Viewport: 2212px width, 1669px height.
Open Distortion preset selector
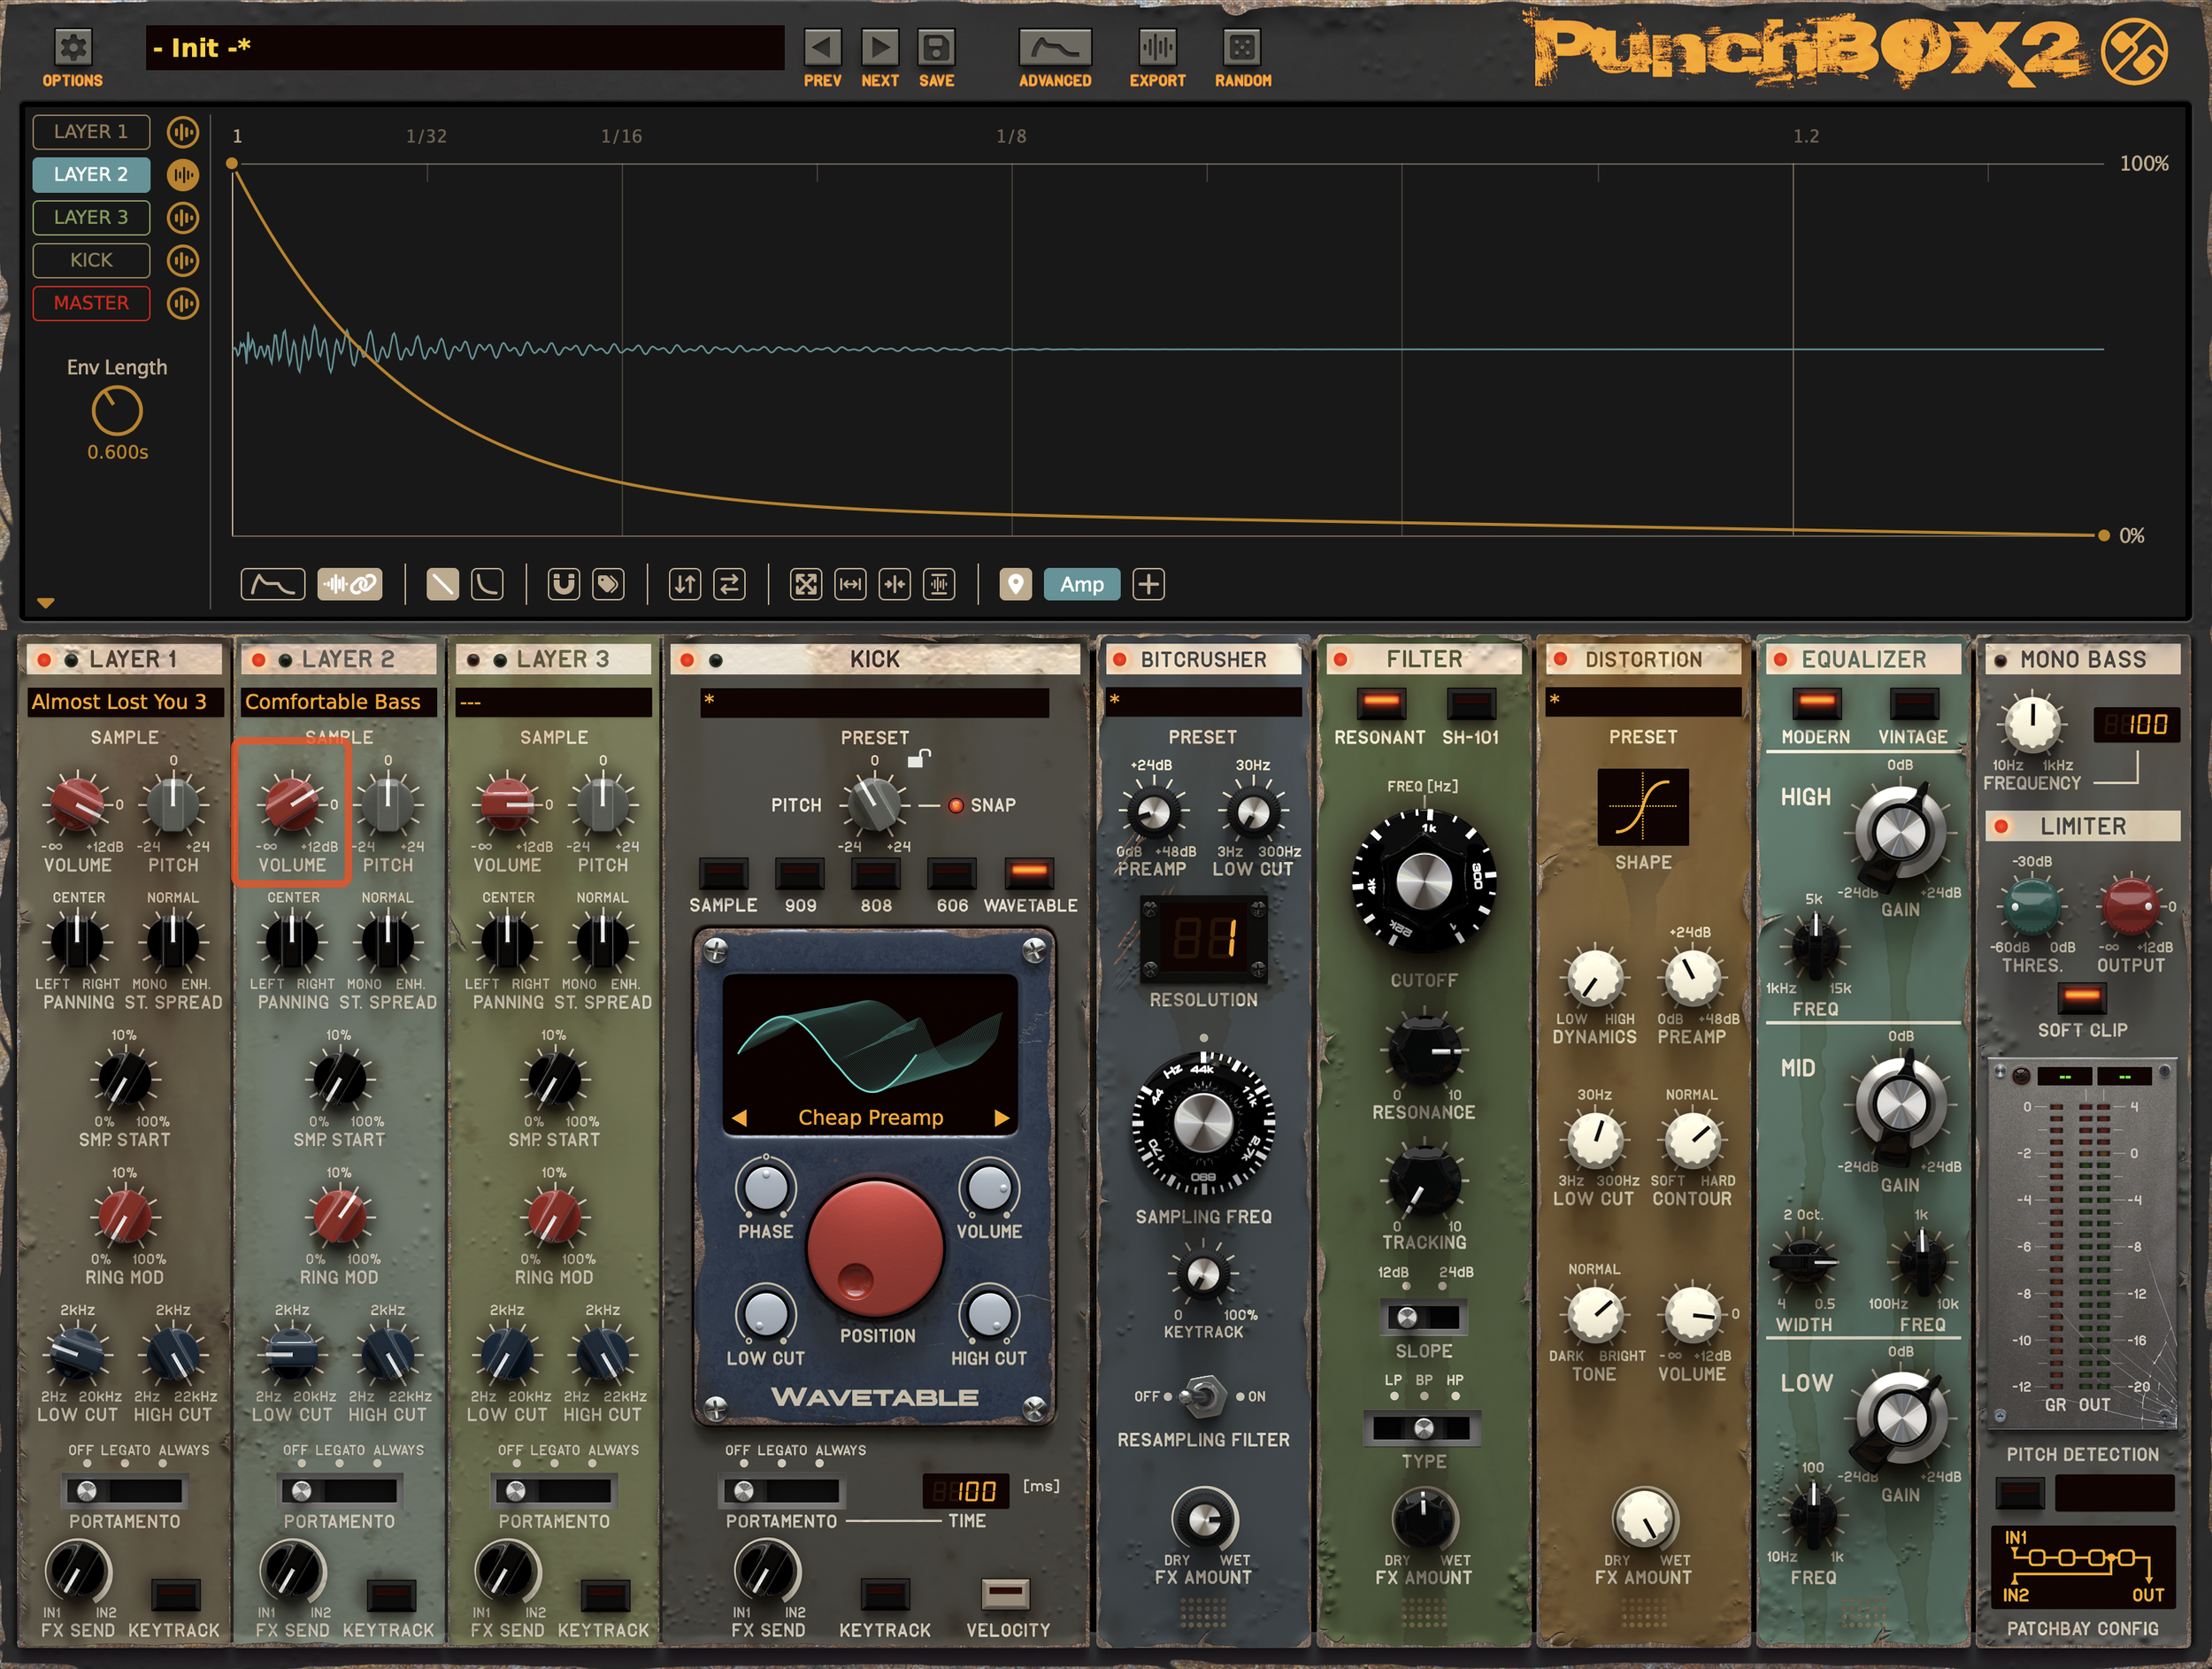click(x=1643, y=702)
